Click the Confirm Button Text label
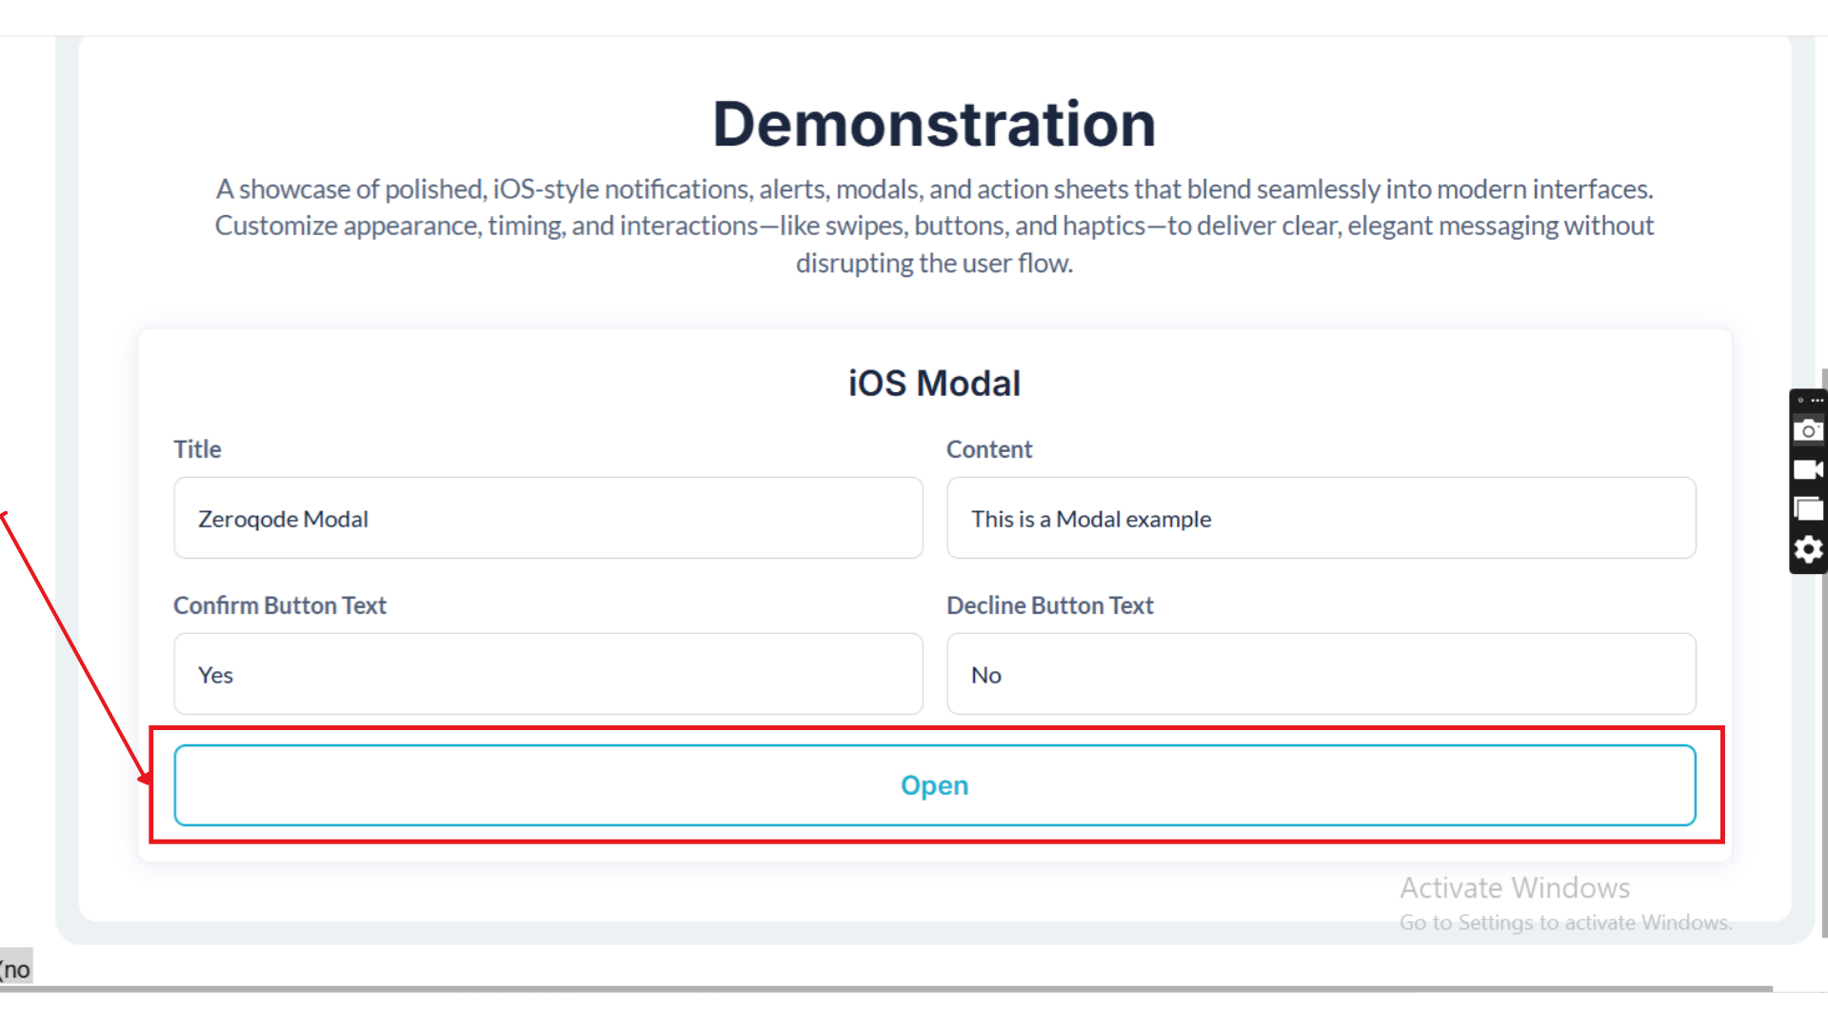Viewport: 1828px width, 1028px height. [x=279, y=605]
